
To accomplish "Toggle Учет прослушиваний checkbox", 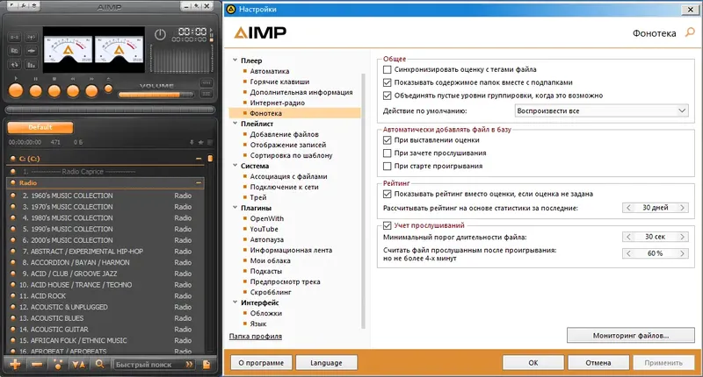I will pyautogui.click(x=388, y=225).
